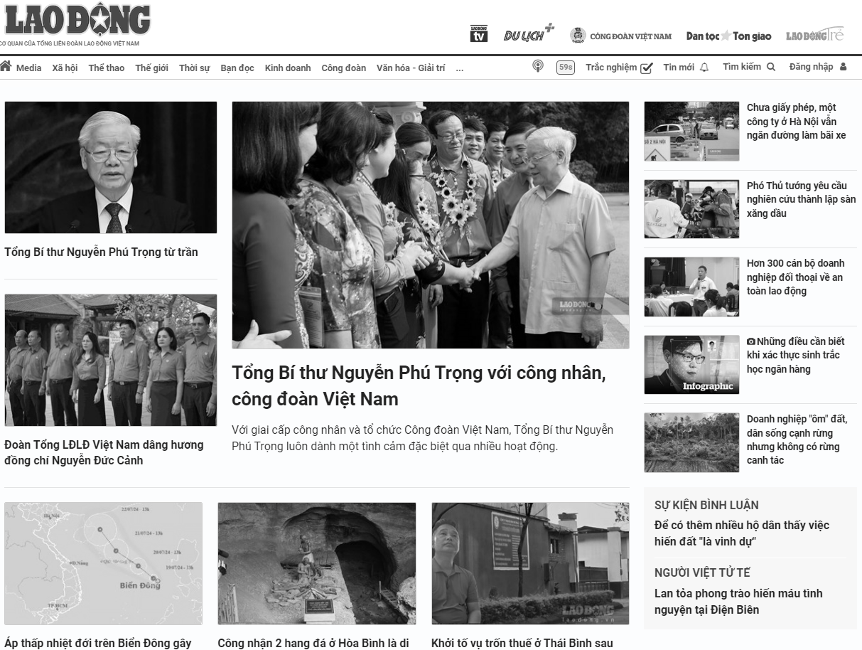This screenshot has width=862, height=650.
Task: Open the Trắc nghiệm checkbox quiz link
Action: (619, 68)
